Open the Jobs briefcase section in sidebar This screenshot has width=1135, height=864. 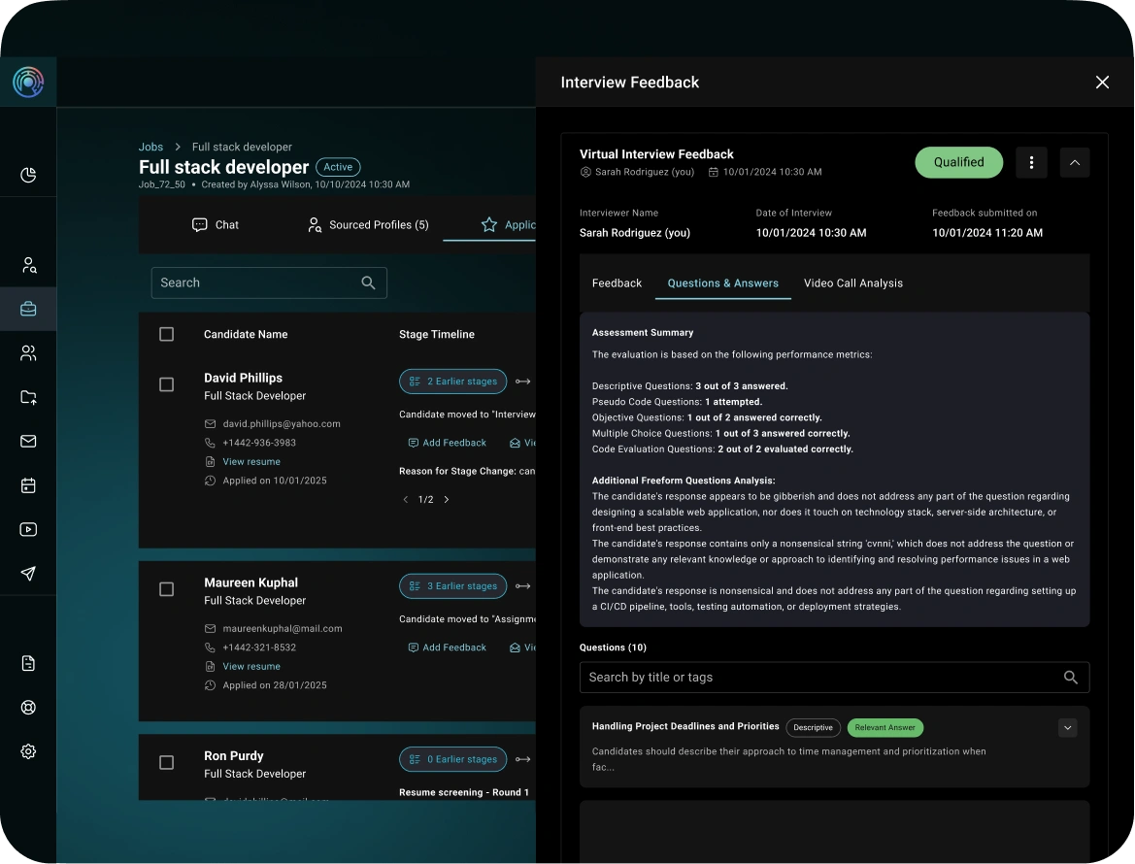click(28, 309)
